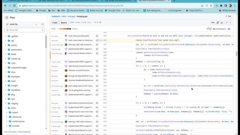Open the browser profile avatar

230,6
